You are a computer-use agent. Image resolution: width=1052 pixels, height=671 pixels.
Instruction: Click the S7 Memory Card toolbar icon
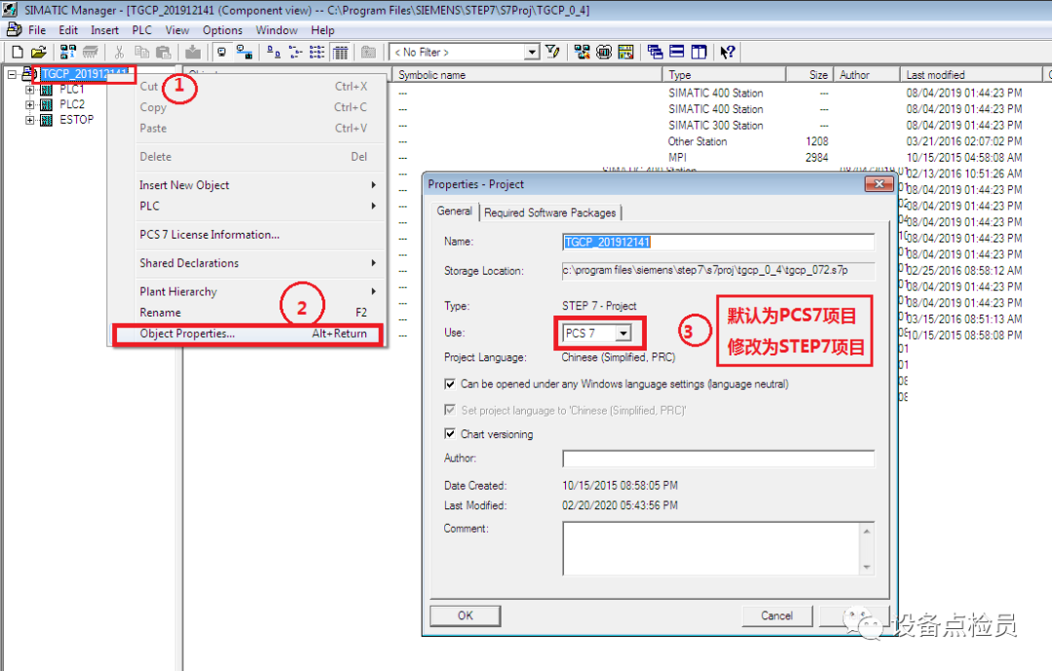coord(91,52)
